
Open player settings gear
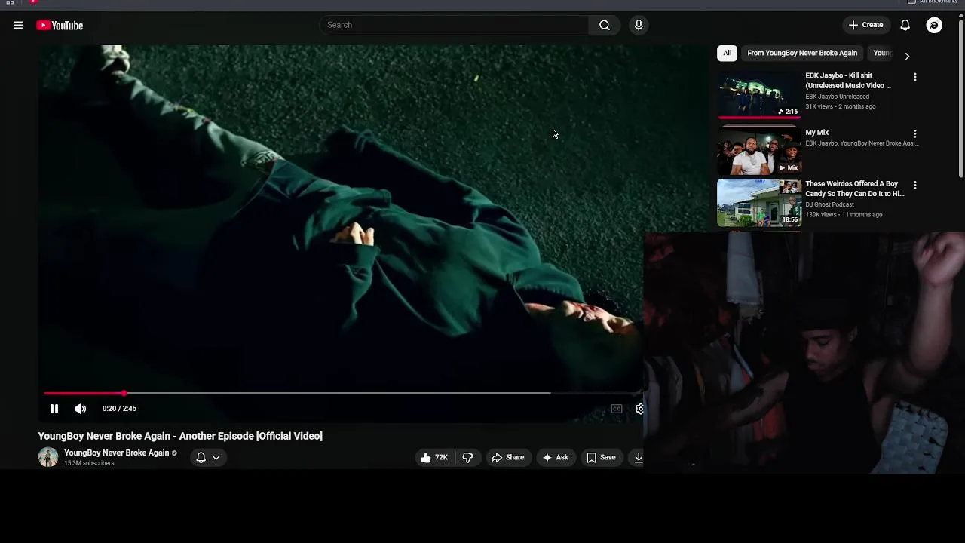coord(639,409)
